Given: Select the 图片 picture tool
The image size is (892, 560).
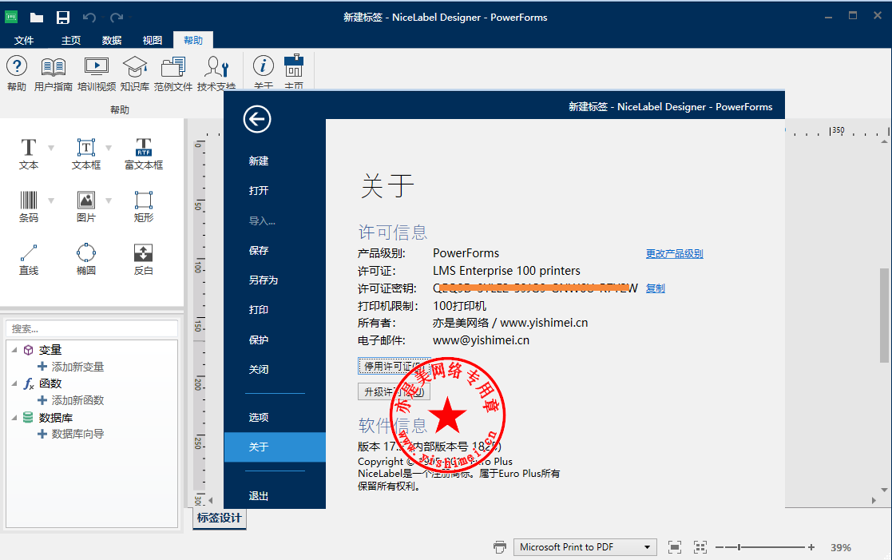Looking at the screenshot, I should 86,207.
